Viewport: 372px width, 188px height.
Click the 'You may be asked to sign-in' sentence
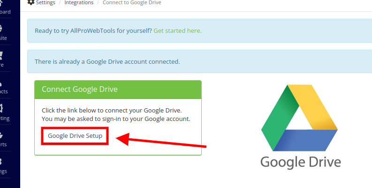(x=116, y=119)
